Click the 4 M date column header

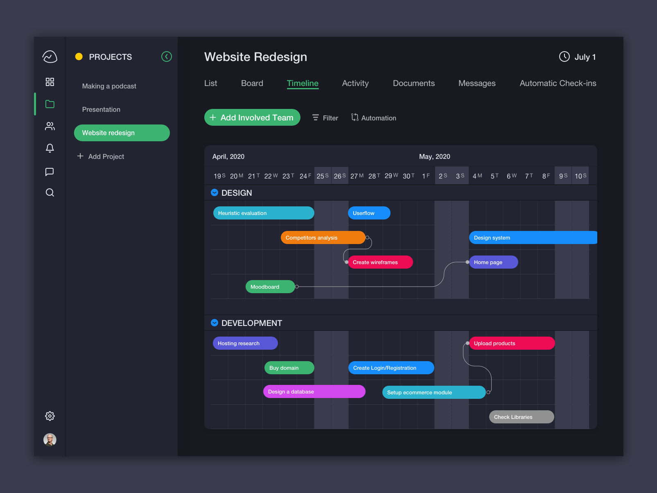[x=477, y=176]
